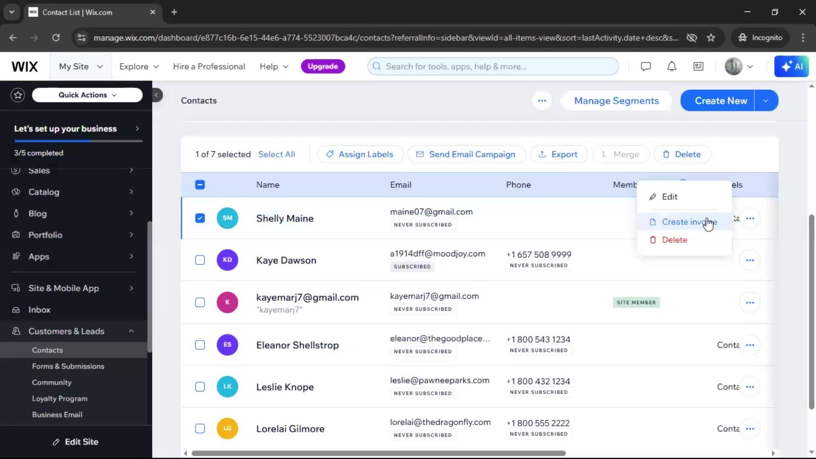This screenshot has width=816, height=459.
Task: Open more options for Leslie Knope row
Action: coord(750,387)
